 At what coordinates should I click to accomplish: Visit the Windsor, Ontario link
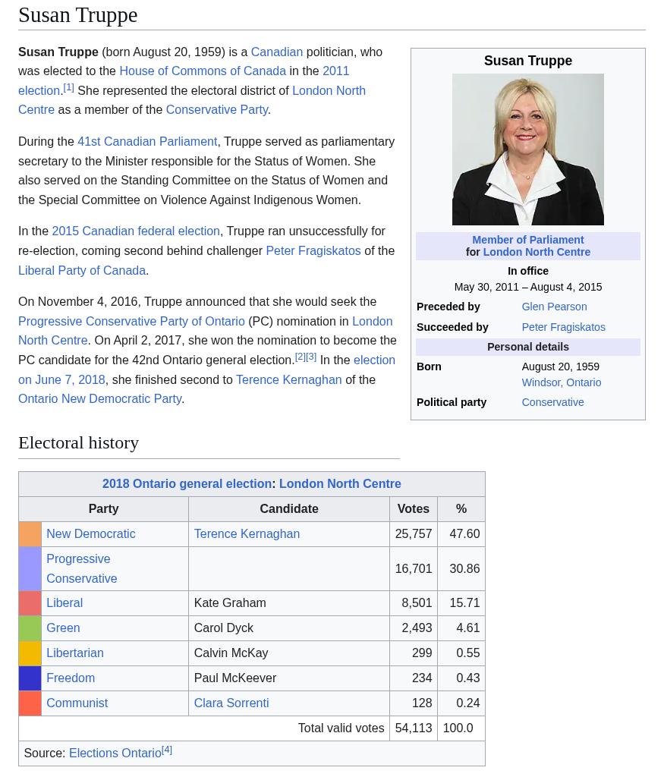pyautogui.click(x=561, y=382)
